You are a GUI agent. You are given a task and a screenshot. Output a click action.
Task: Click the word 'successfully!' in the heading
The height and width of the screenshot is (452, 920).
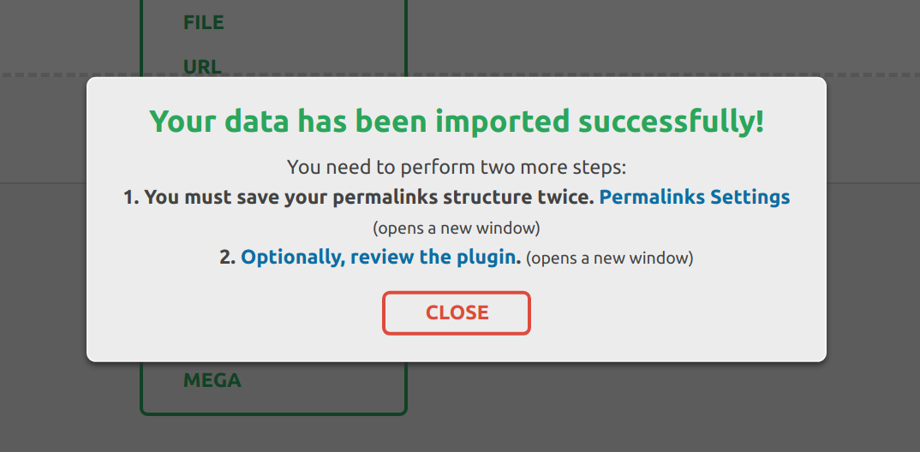(671, 122)
